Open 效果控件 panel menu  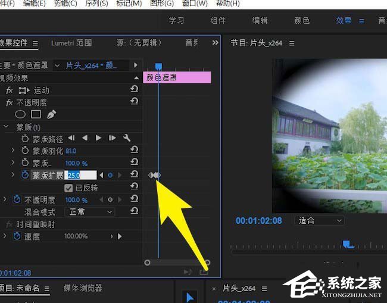[x=36, y=43]
